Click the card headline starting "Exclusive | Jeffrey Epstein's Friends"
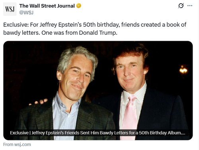The image size is (199, 150). [x=98, y=133]
